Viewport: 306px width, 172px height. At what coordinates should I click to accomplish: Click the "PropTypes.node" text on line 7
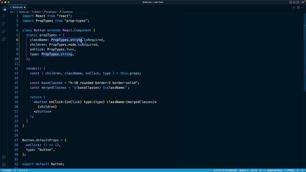[63, 44]
